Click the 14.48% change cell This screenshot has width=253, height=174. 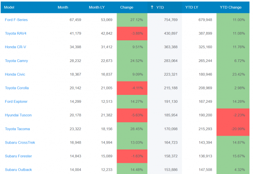coord(132,168)
